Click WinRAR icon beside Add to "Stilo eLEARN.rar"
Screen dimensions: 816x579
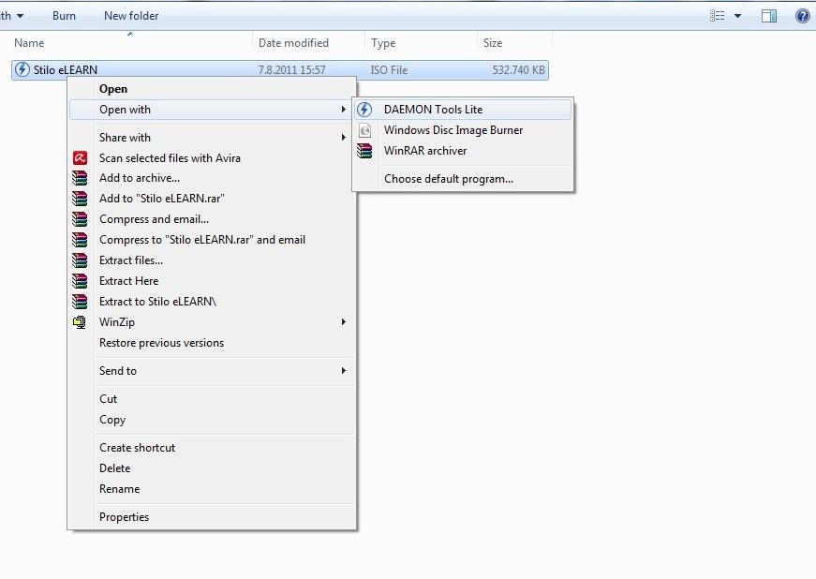click(80, 199)
